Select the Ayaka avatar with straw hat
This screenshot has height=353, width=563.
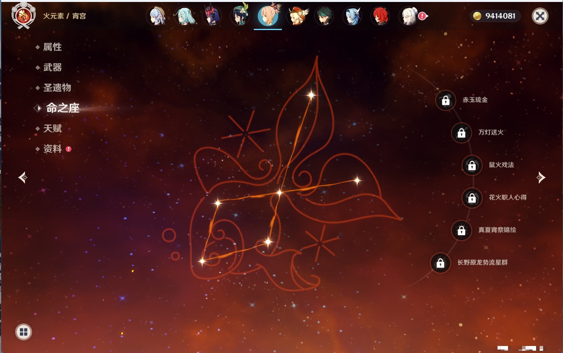[x=157, y=16]
